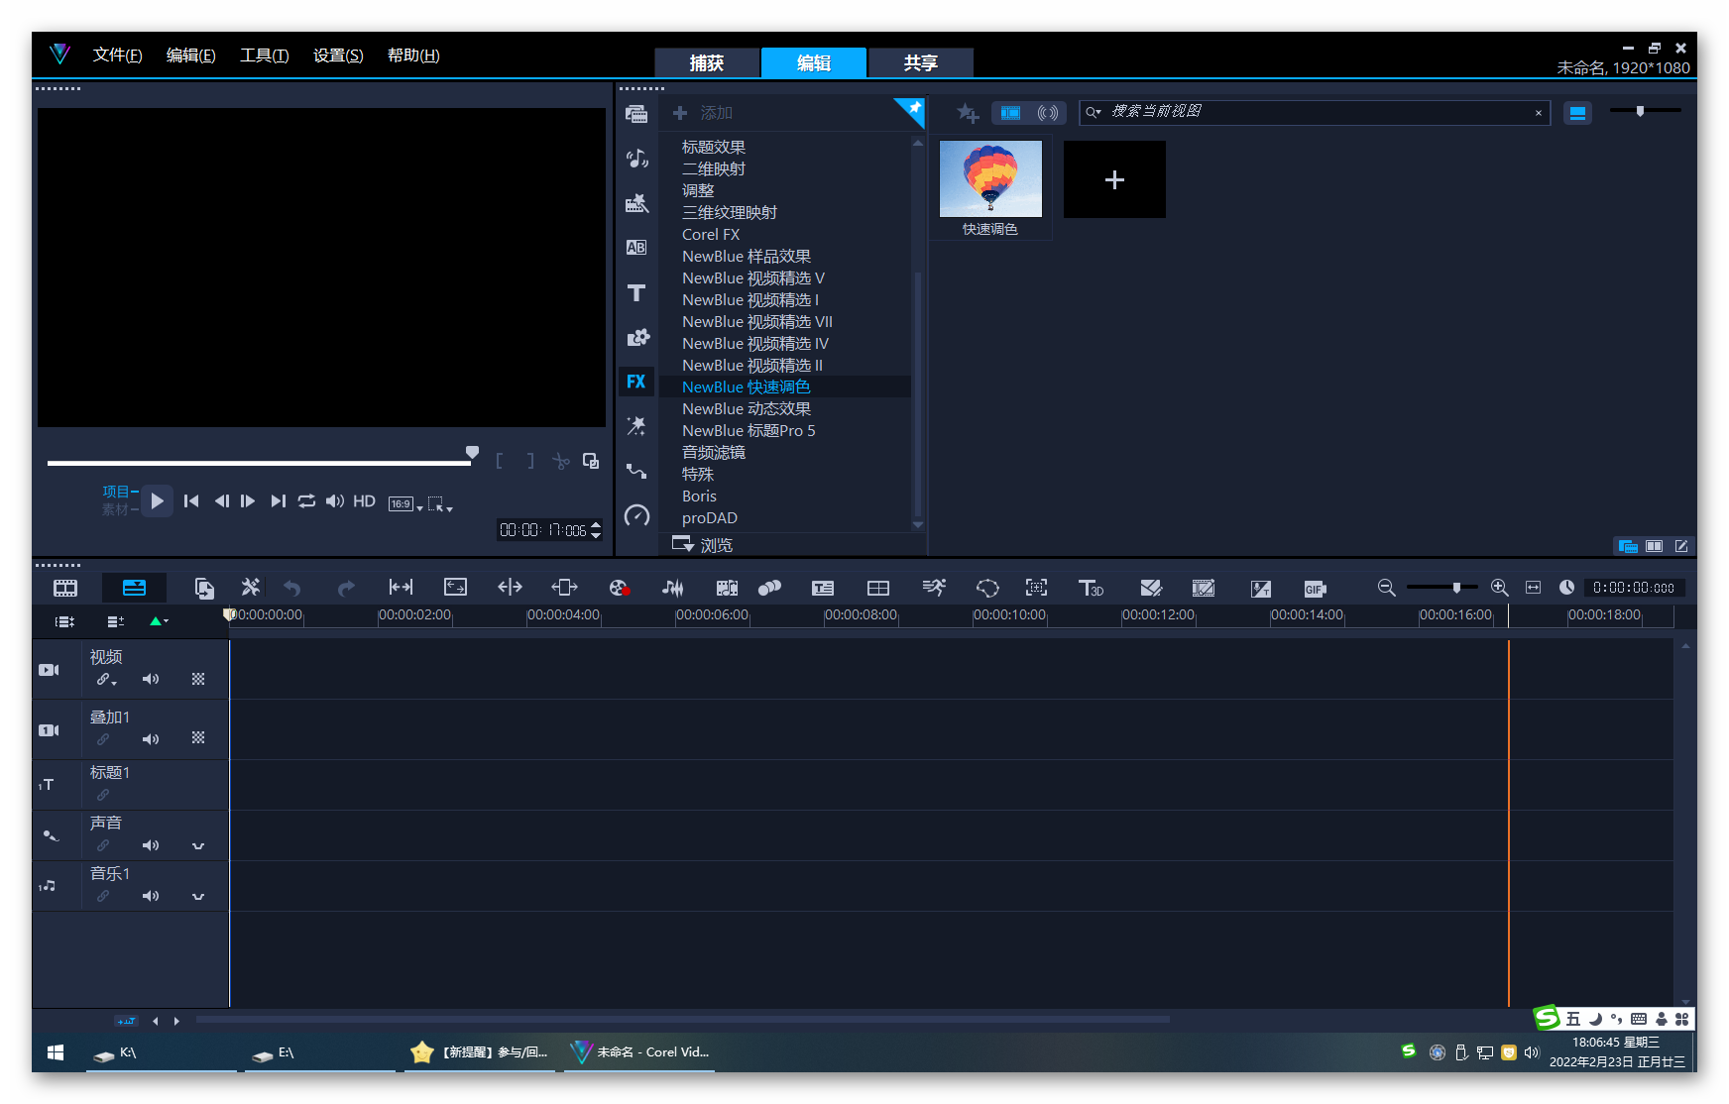Mute the 叠加1 overlay track speaker
This screenshot has height=1104, width=1729.
[151, 739]
